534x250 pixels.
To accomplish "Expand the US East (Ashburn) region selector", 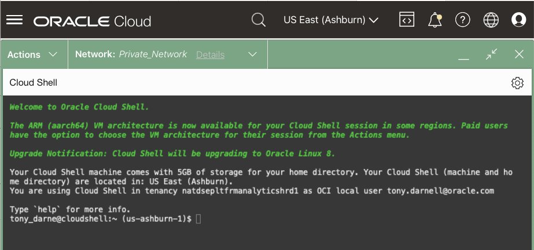I will (x=331, y=20).
